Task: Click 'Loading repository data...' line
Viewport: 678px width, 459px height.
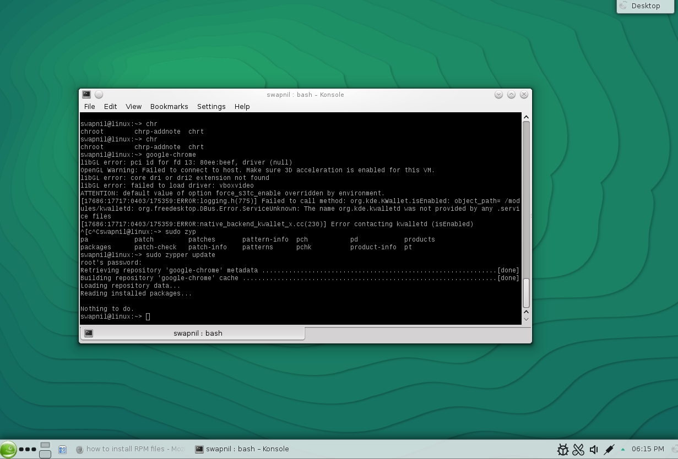Action: 131,286
